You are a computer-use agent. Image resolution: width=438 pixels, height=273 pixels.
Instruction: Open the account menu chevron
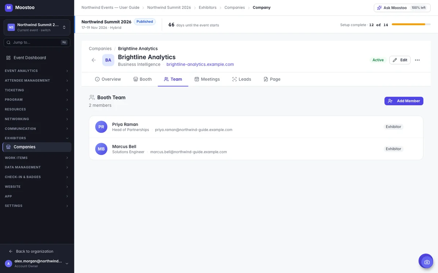[x=67, y=264]
